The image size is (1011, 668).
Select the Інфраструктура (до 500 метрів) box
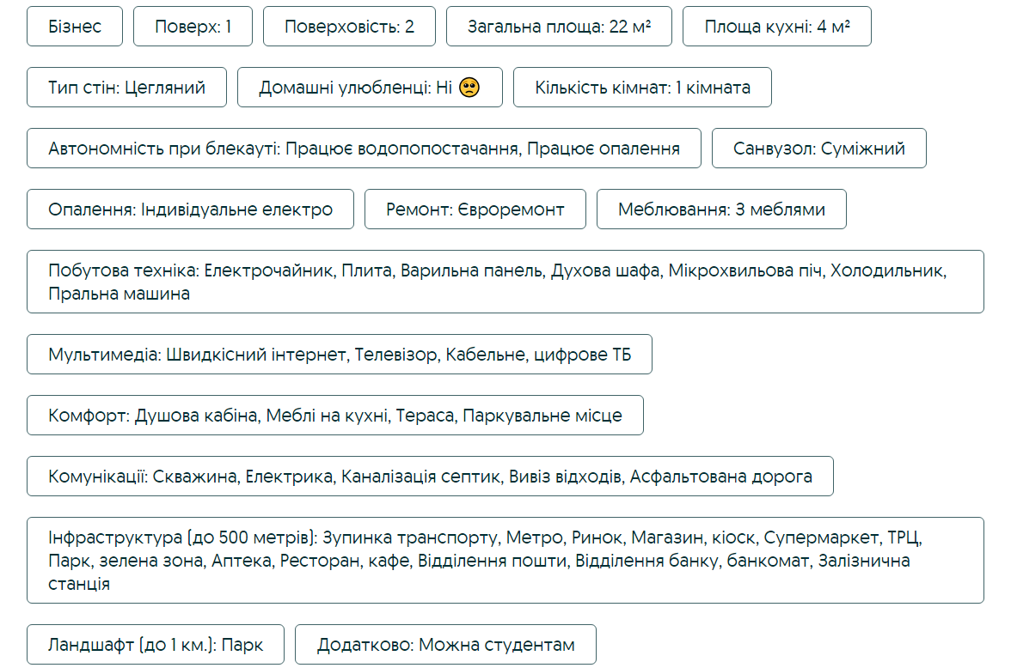(505, 561)
